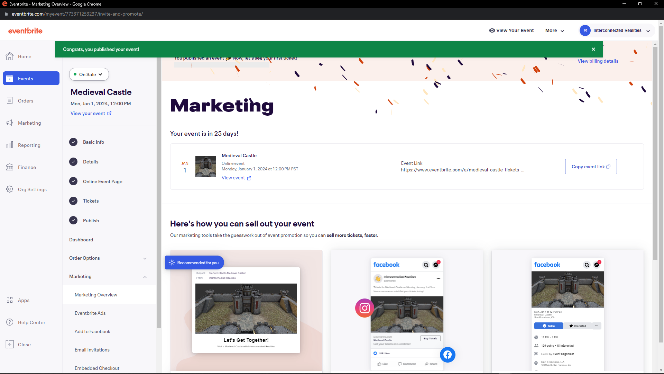The image size is (664, 374).
Task: Click the Finance bank icon
Action: click(10, 167)
